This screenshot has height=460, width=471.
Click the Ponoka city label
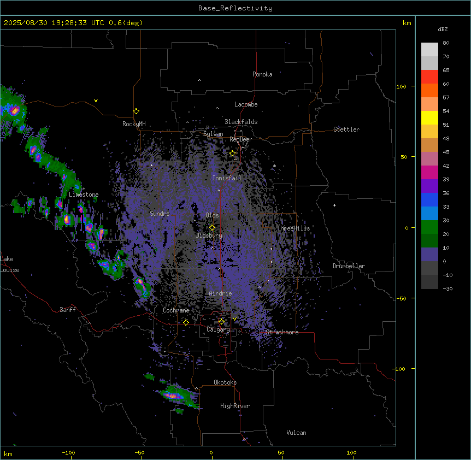point(262,74)
